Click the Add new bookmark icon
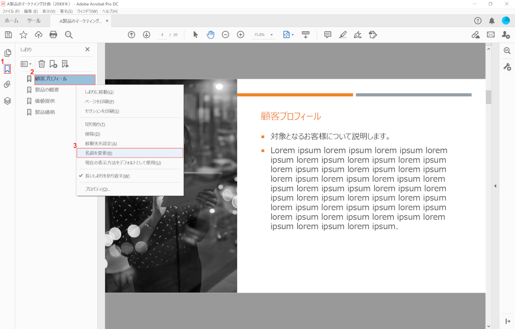515x329 pixels. click(x=53, y=64)
